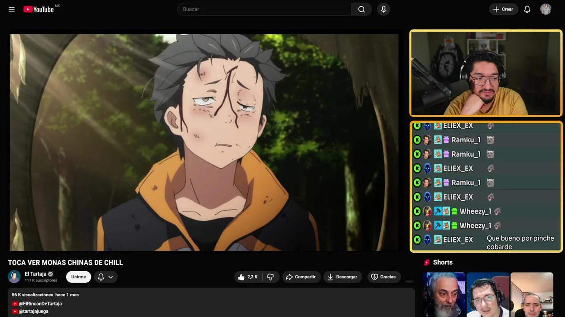Screen dimensions: 565x317
Task: Share the video with Compartir
Action: click(x=301, y=277)
